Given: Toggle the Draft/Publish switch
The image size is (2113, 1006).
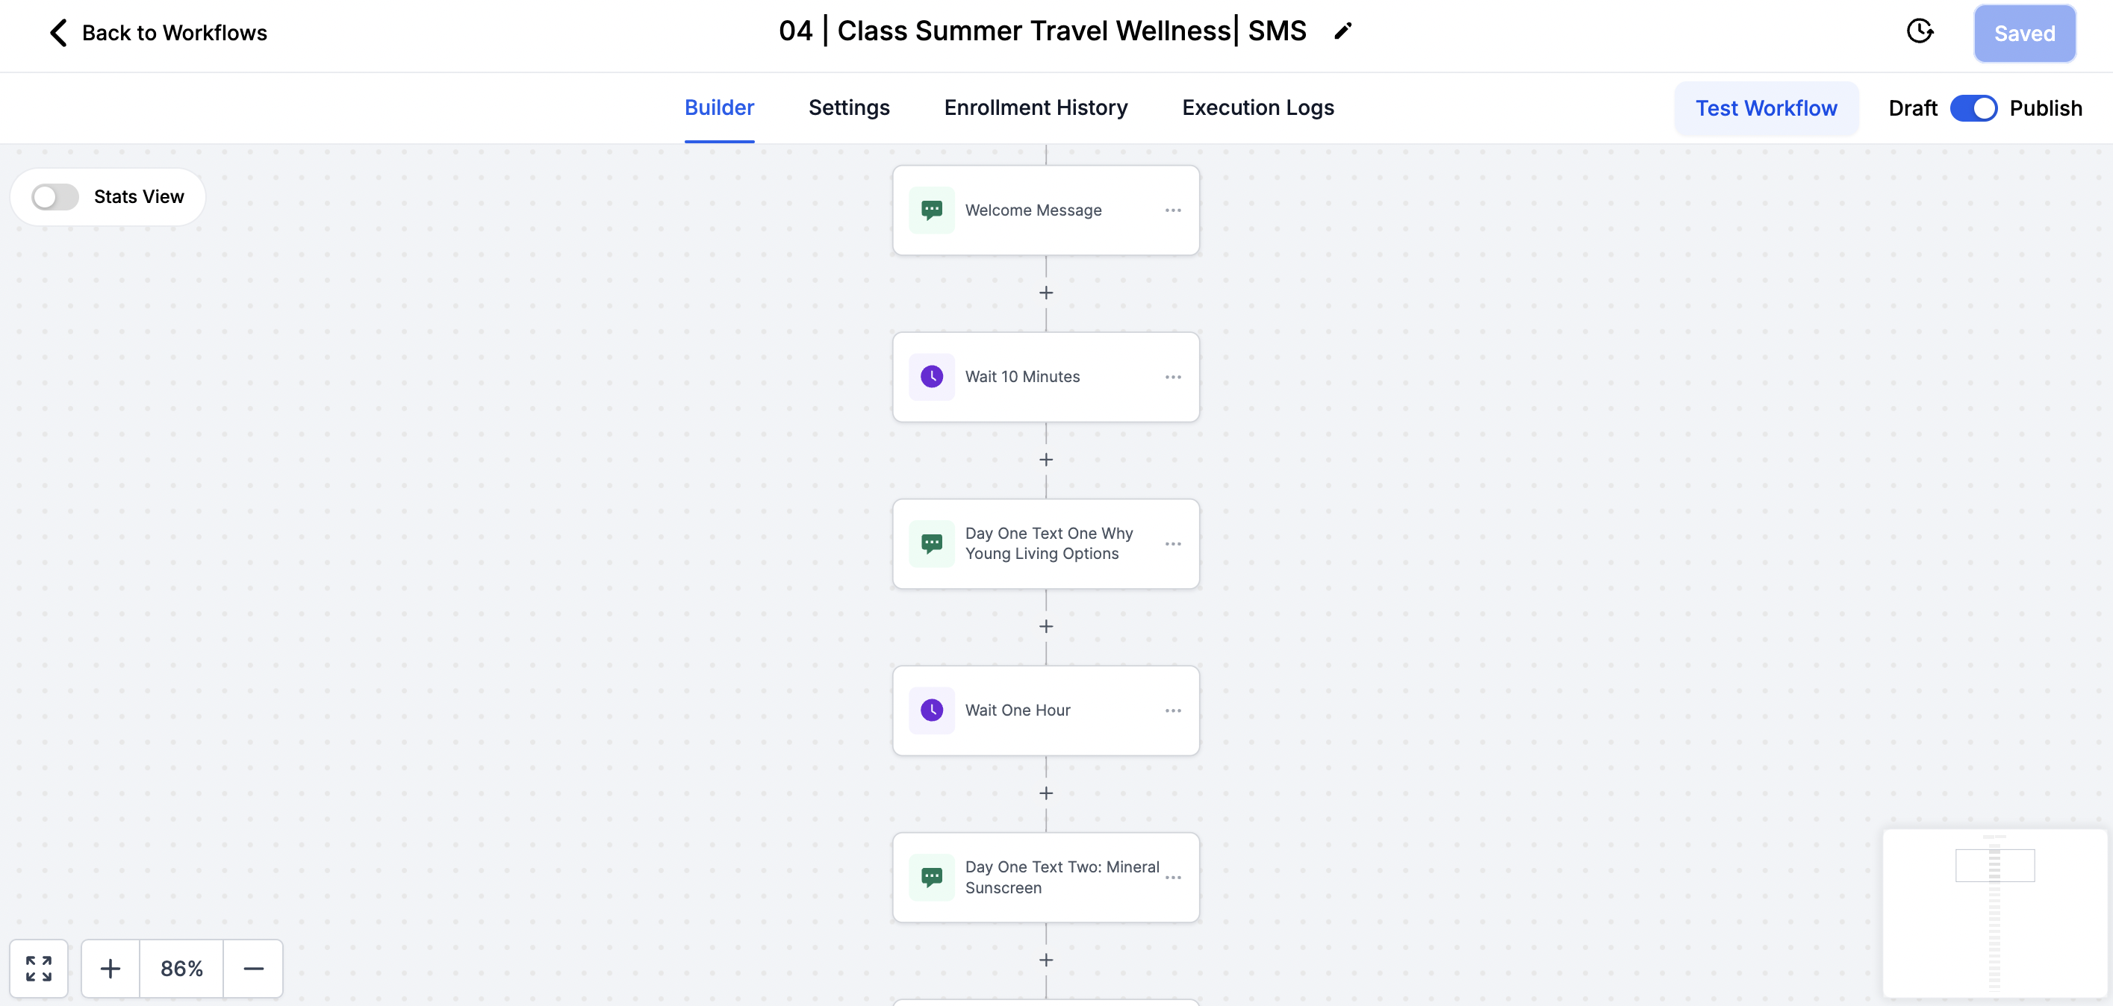Looking at the screenshot, I should coord(1973,108).
